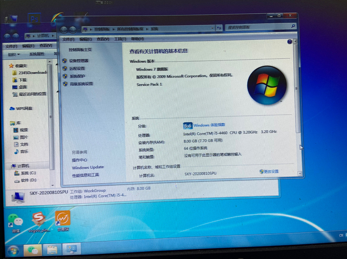Click the navigation pane scrollbar
The height and width of the screenshot is (259, 347).
pyautogui.click(x=51, y=117)
